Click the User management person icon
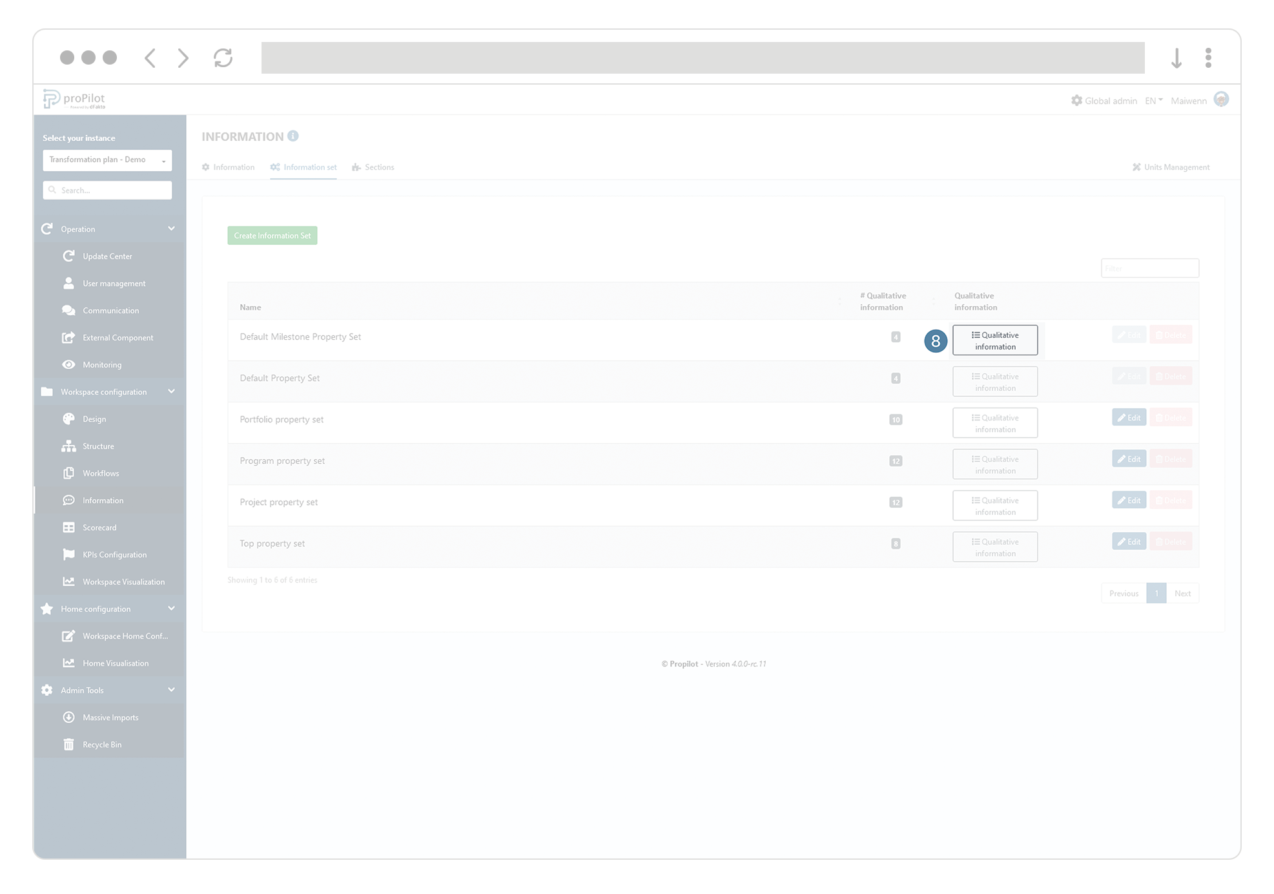The image size is (1274, 894). point(68,284)
